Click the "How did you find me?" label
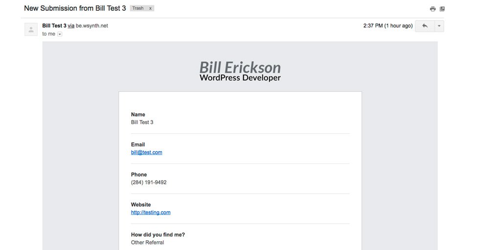The width and height of the screenshot is (501, 250). tap(158, 235)
